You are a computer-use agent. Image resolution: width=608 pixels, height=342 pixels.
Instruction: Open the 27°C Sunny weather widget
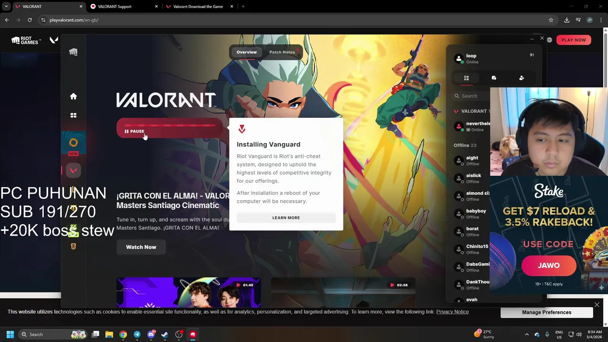coord(484,334)
